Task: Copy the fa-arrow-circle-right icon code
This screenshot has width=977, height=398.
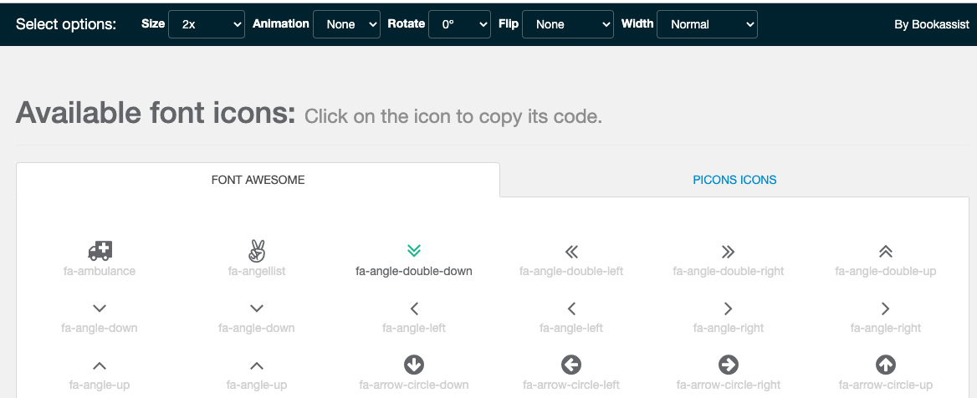Action: click(x=728, y=365)
